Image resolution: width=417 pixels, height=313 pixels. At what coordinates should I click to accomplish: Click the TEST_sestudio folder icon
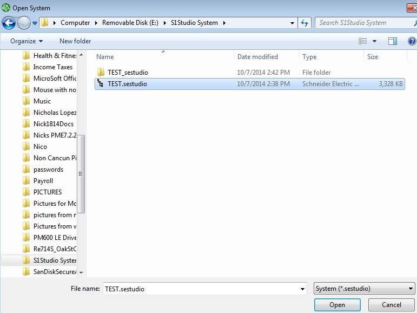point(101,72)
